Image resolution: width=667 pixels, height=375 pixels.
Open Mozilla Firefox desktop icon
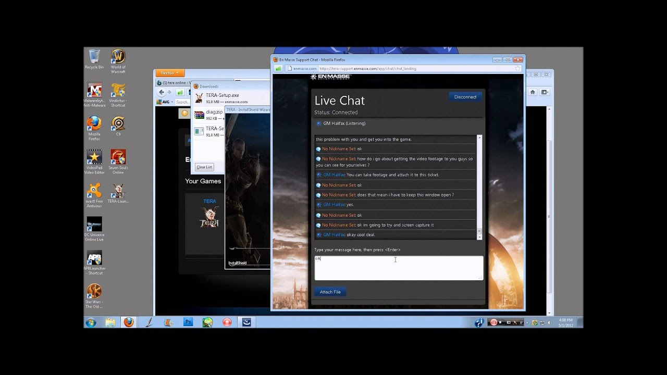click(94, 128)
